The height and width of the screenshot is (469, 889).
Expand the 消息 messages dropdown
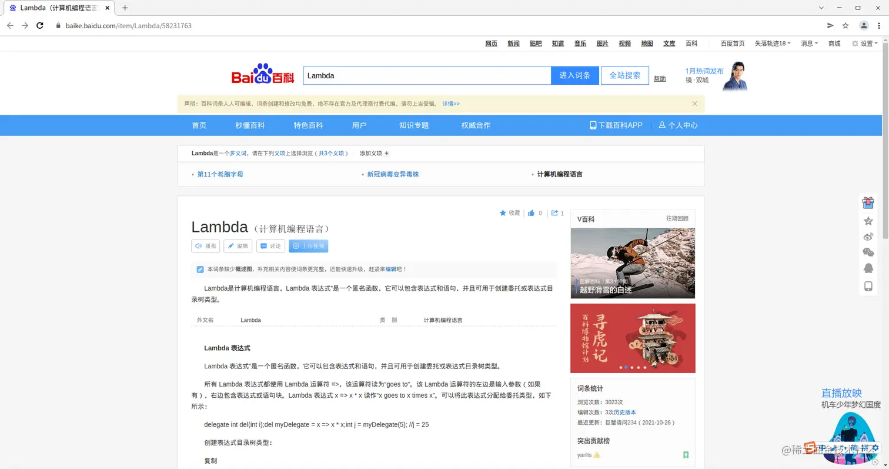click(x=809, y=44)
